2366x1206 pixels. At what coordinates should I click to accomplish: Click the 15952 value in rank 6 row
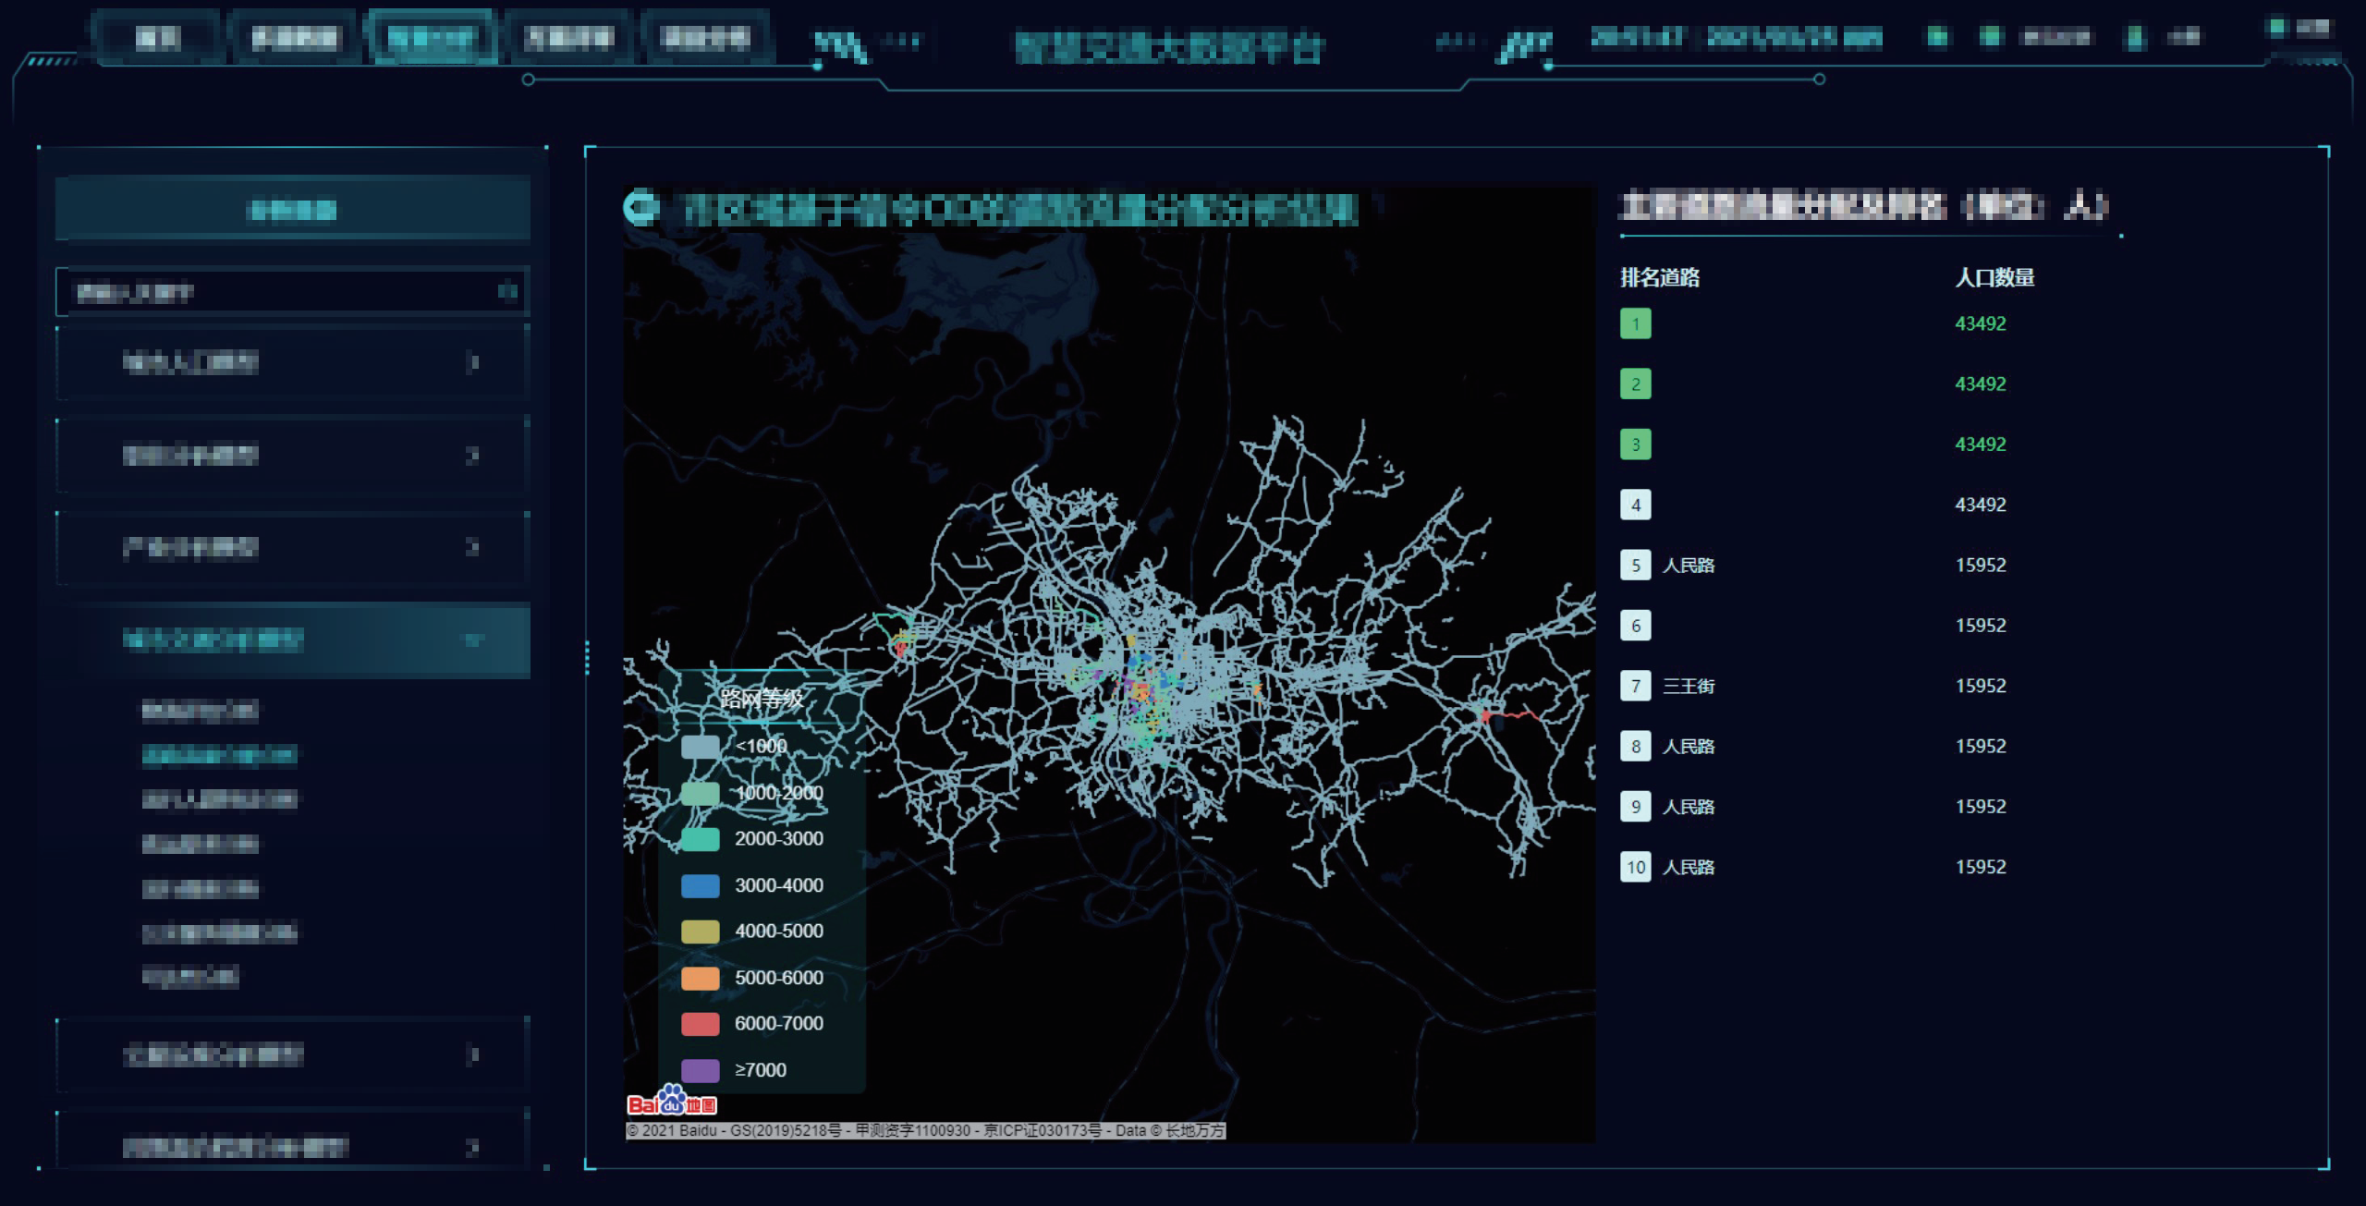click(1981, 626)
